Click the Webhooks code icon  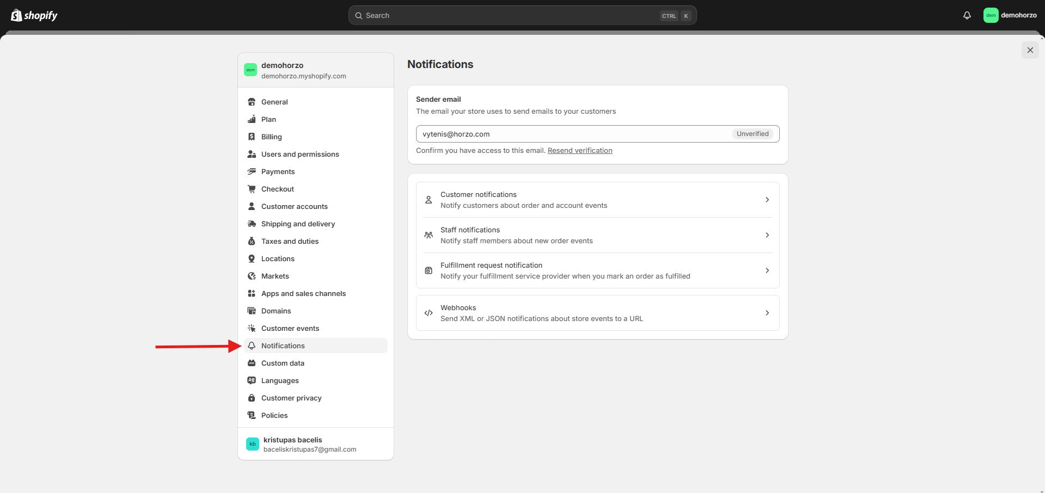429,313
